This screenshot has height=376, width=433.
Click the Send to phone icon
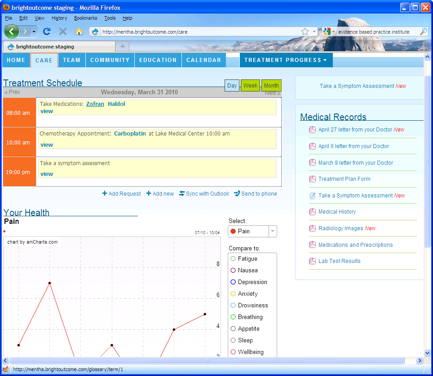click(x=237, y=193)
